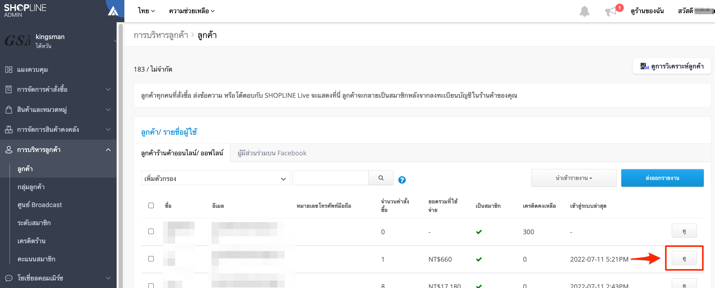
Task: Check the row with NT$660 spending
Action: click(151, 259)
